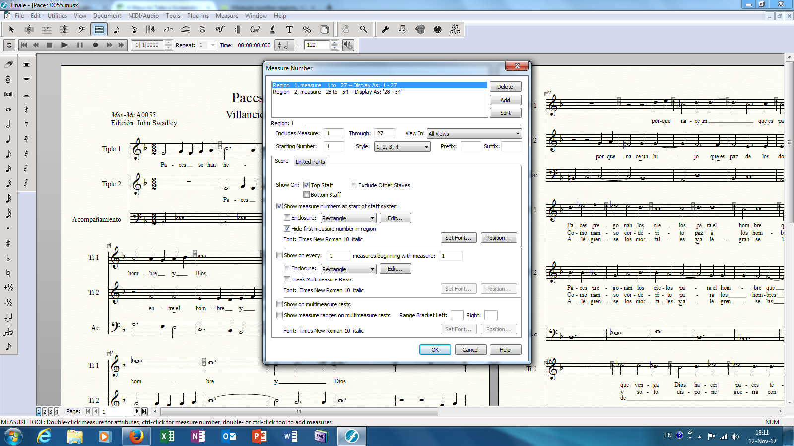Pick the Expression mf tool
The width and height of the screenshot is (794, 446).
point(220,30)
